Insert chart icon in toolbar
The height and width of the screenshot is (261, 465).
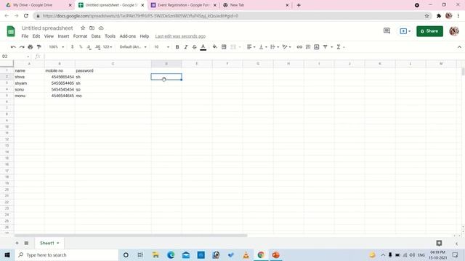tap(317, 47)
